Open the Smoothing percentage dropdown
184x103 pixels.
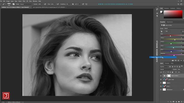(x=68, y=4)
